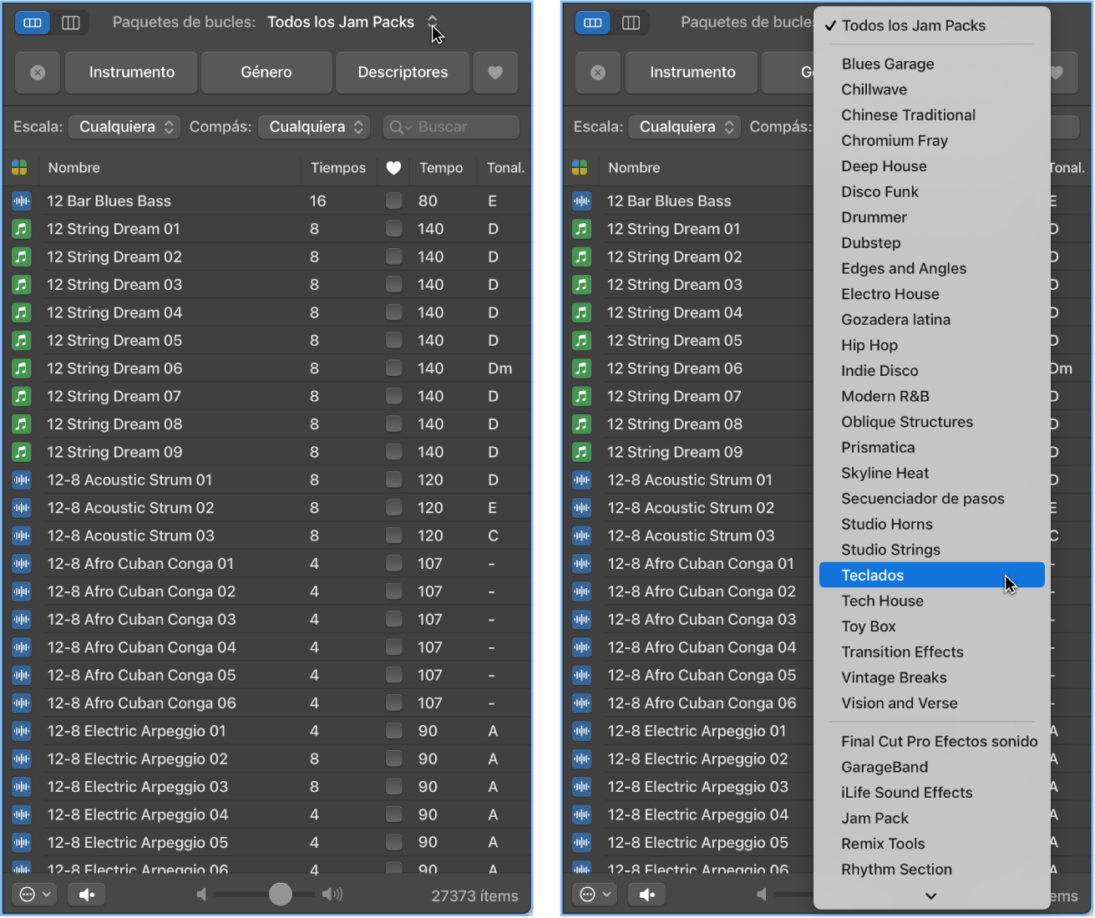
Task: Click the speaker preview icon in left panel footer
Action: (x=87, y=895)
